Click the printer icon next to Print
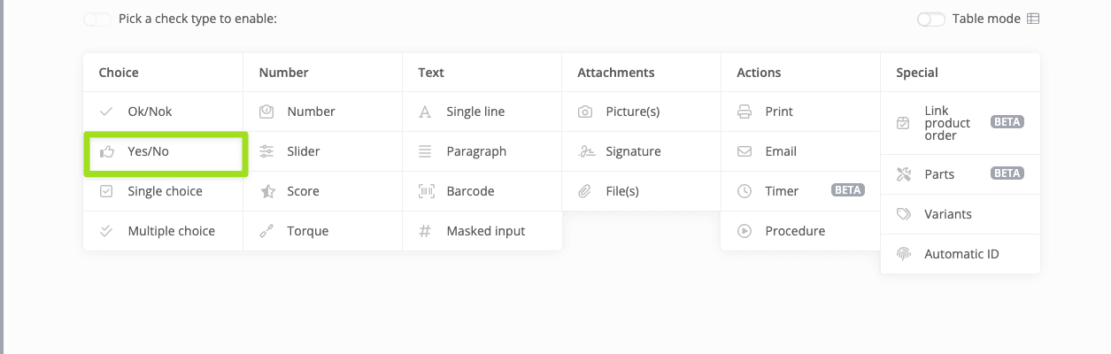The height and width of the screenshot is (354, 1111). click(x=745, y=112)
